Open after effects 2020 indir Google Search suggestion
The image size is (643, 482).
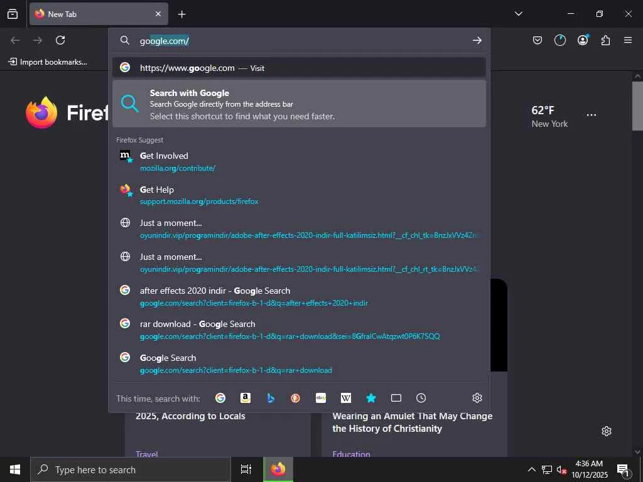[x=300, y=296]
